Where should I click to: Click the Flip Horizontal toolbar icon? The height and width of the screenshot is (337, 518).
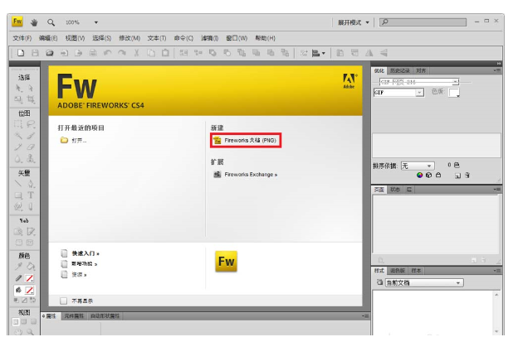tap(369, 53)
